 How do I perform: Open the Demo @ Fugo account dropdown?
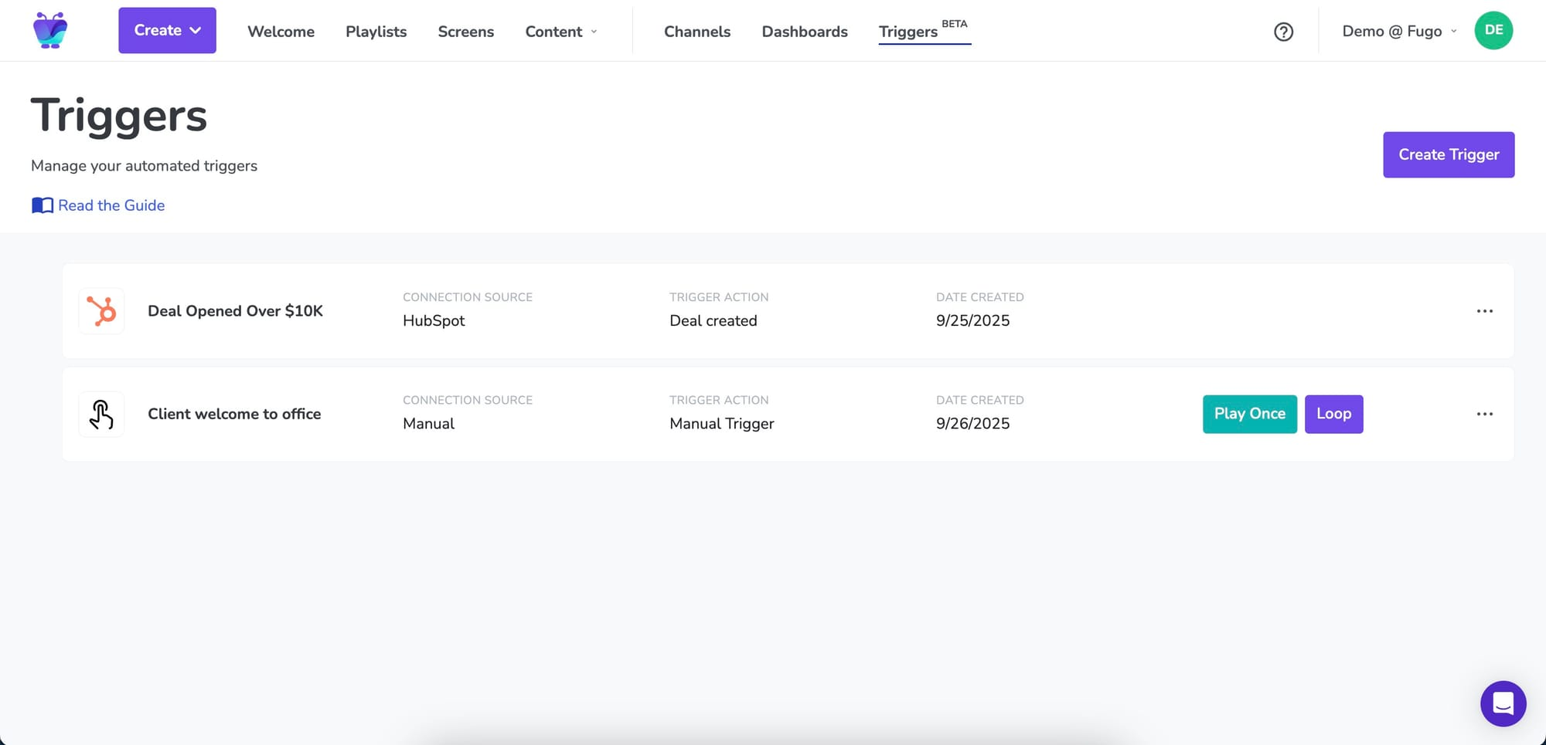[1399, 32]
